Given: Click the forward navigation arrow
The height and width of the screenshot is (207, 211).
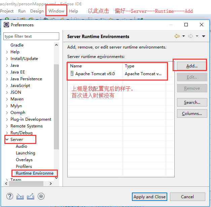Looking at the screenshot, I should pos(190,36).
